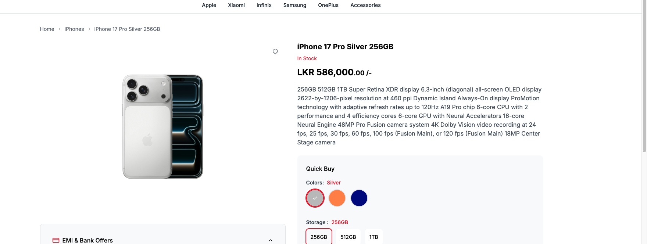Image resolution: width=647 pixels, height=244 pixels.
Task: Select the Silver color swatch
Action: [x=315, y=198]
